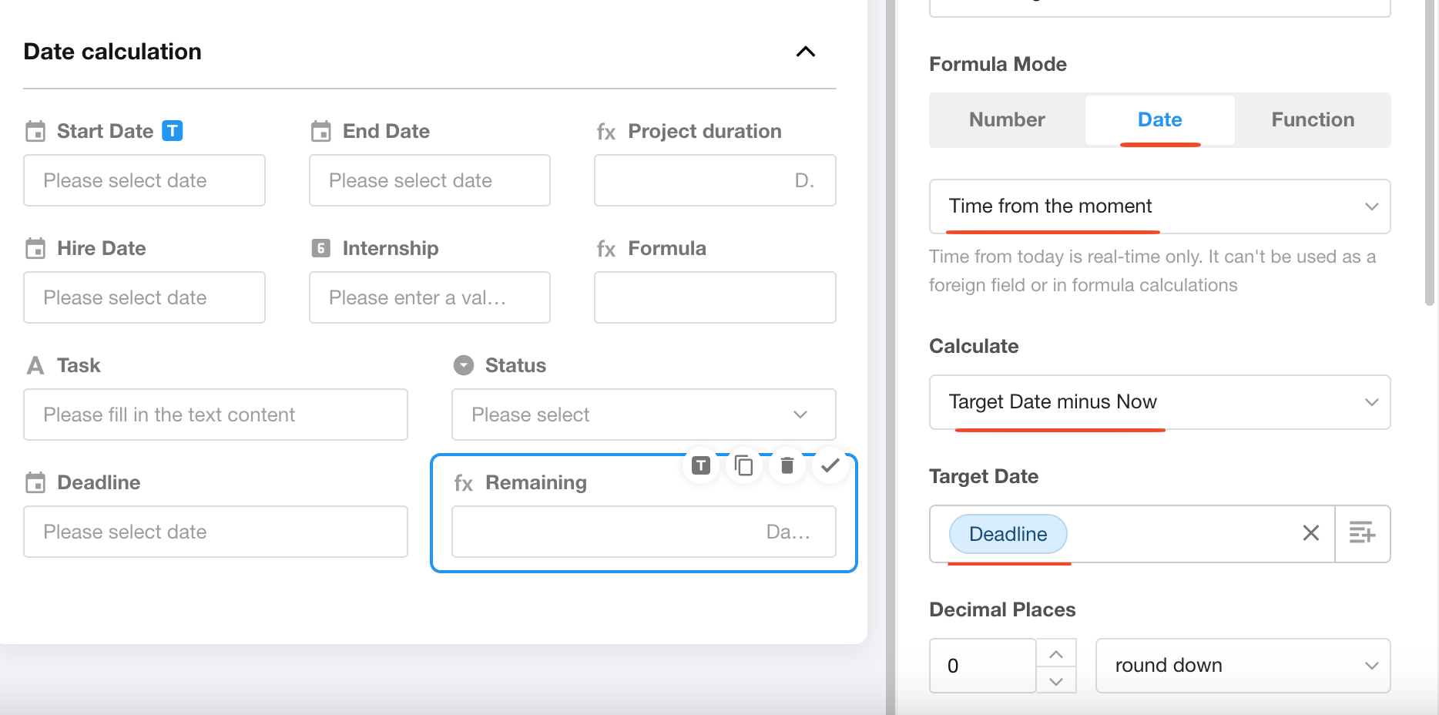Increase decimal places with up arrow
1439x715 pixels.
1056,653
